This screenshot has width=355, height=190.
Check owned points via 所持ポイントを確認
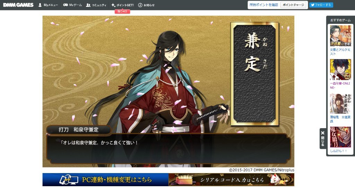click(x=263, y=5)
